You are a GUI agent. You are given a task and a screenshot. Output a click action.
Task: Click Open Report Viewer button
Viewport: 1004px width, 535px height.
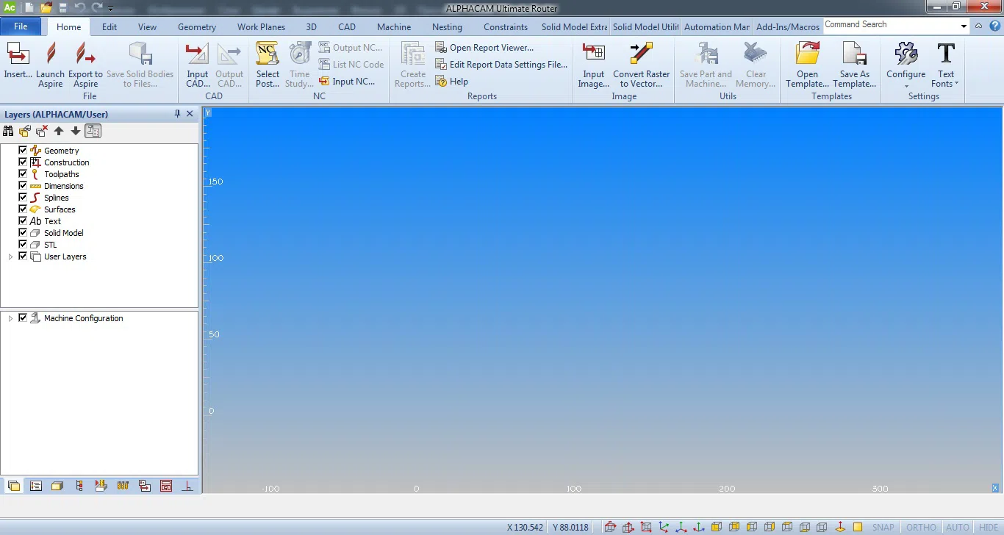491,48
